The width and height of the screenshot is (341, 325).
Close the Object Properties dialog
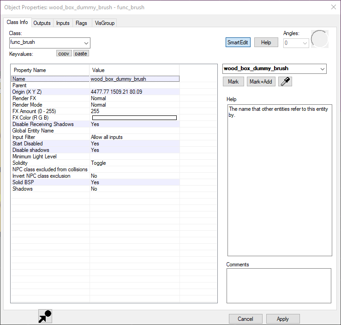click(334, 7)
